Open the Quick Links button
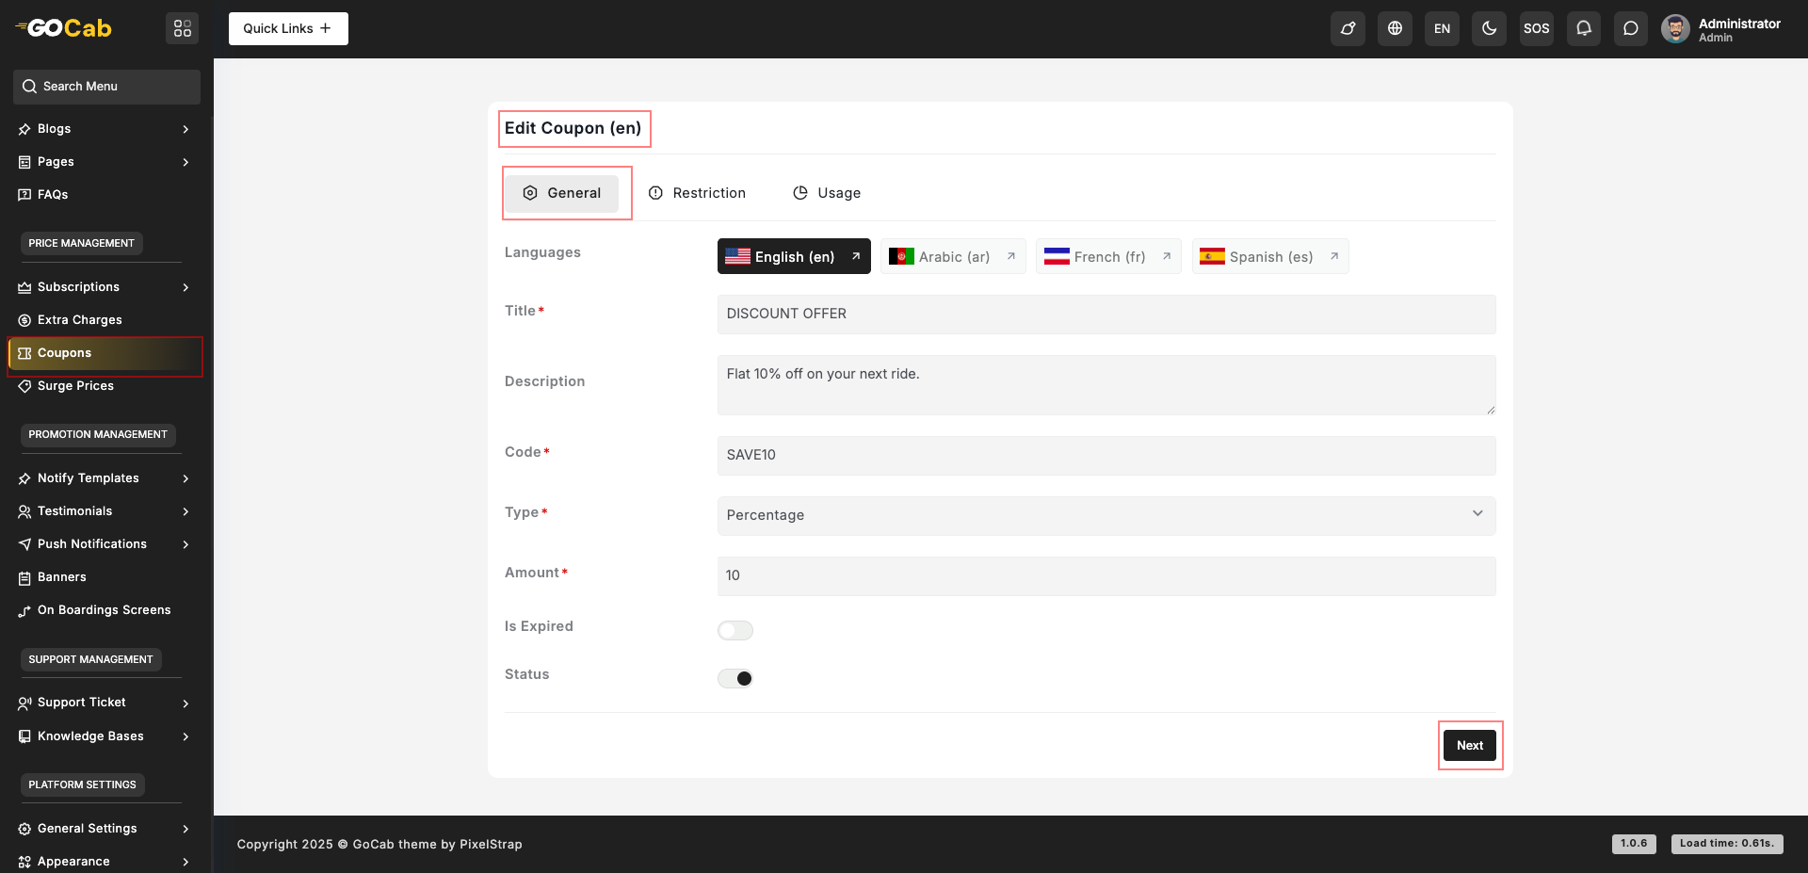This screenshot has height=873, width=1808. [x=288, y=28]
